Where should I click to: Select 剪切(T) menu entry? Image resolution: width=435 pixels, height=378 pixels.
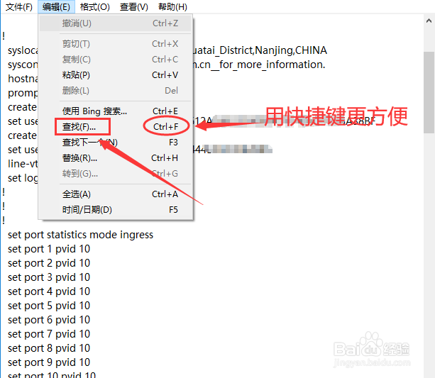click(116, 44)
